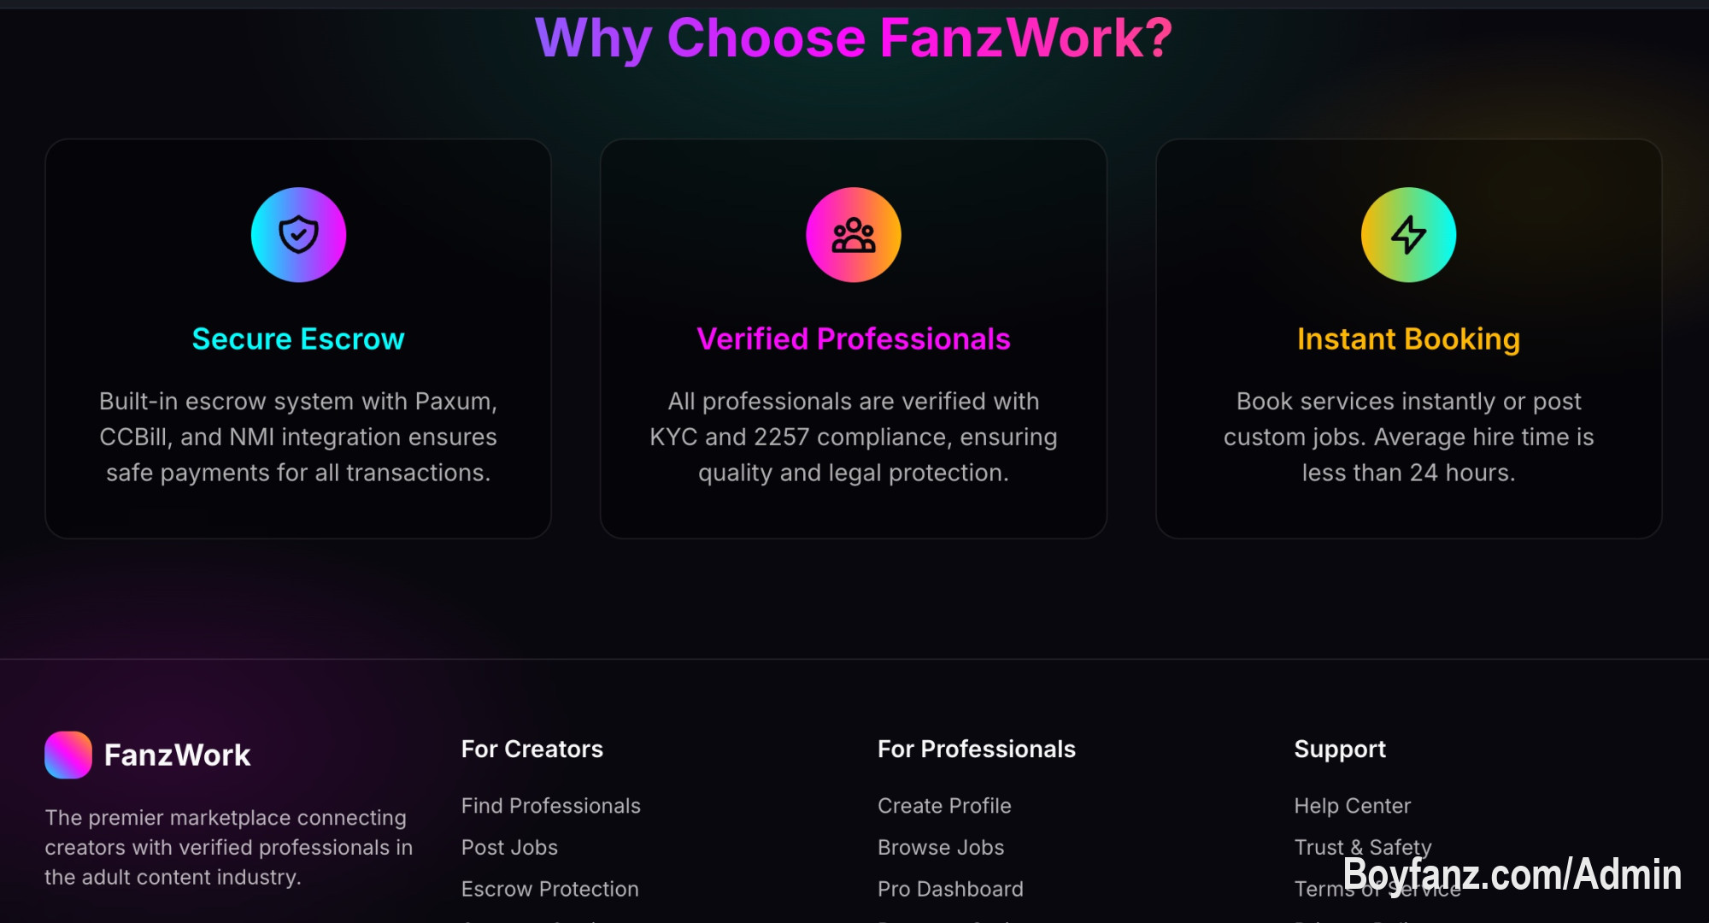Open Browse Jobs in footer
Screen dimensions: 1709x923
[x=941, y=848]
